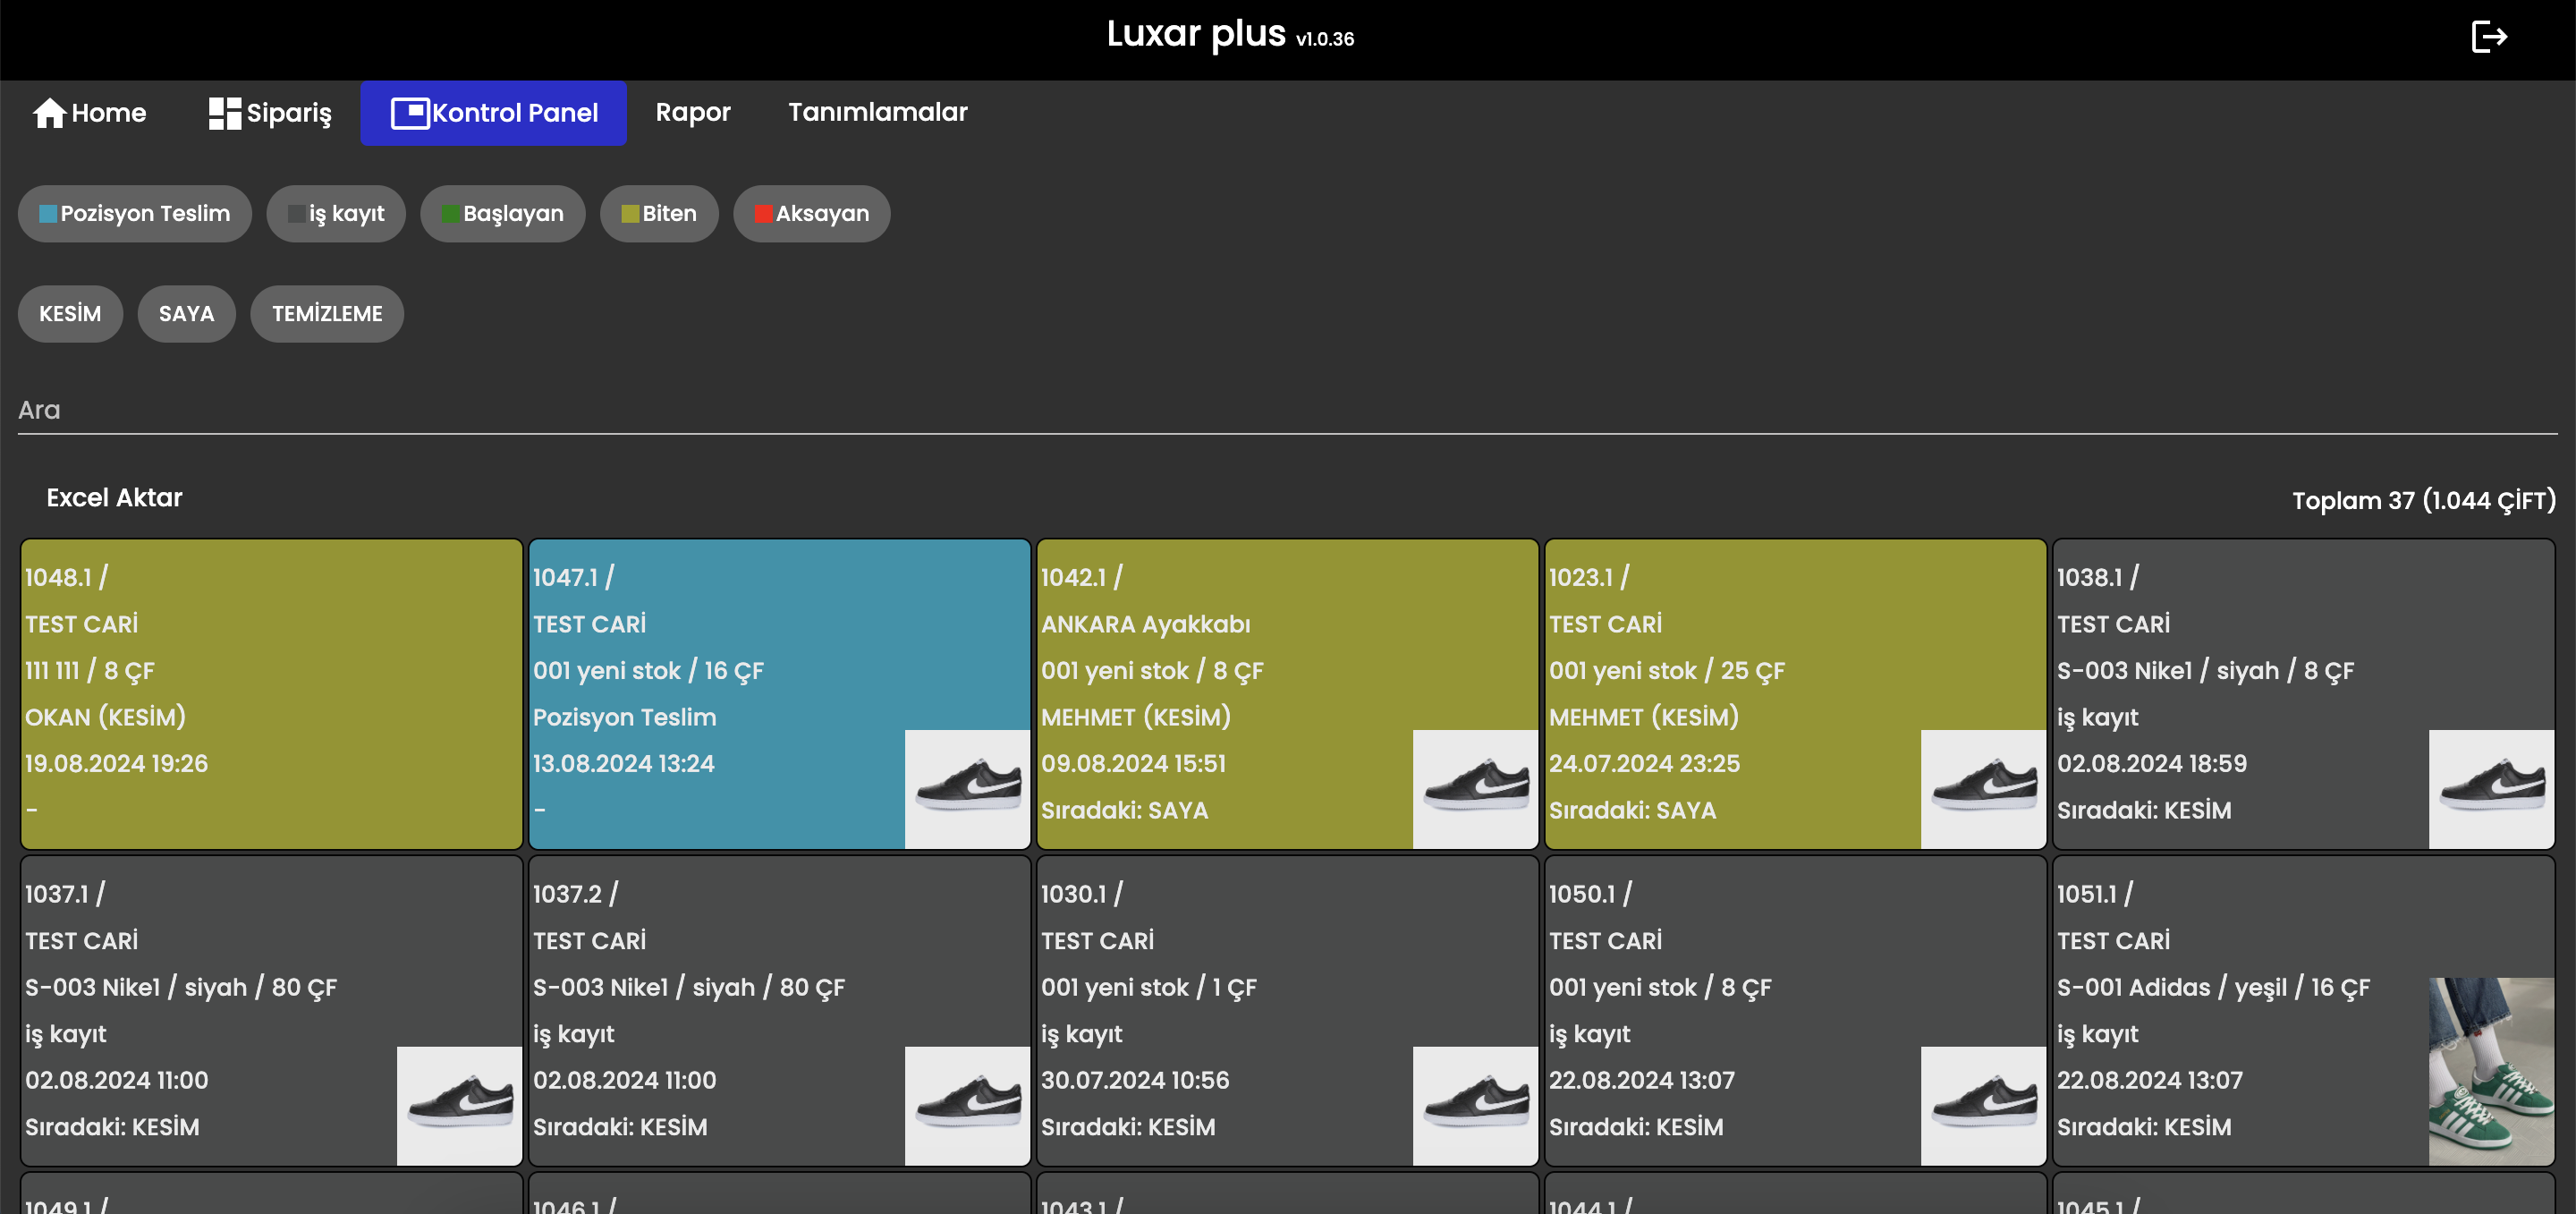Click the blue Pozisyon Teslim color square
The height and width of the screenshot is (1214, 2576).
48,214
